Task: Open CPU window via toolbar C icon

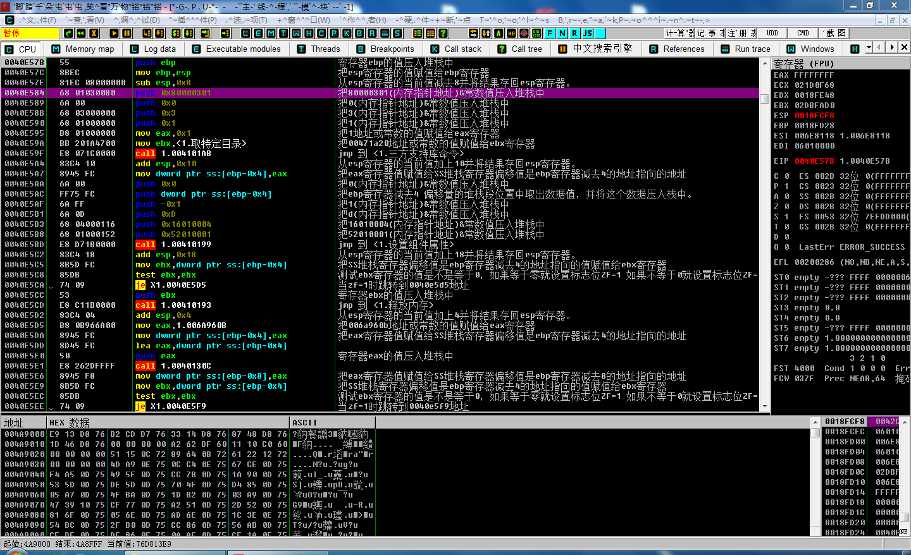Action: click(321, 33)
